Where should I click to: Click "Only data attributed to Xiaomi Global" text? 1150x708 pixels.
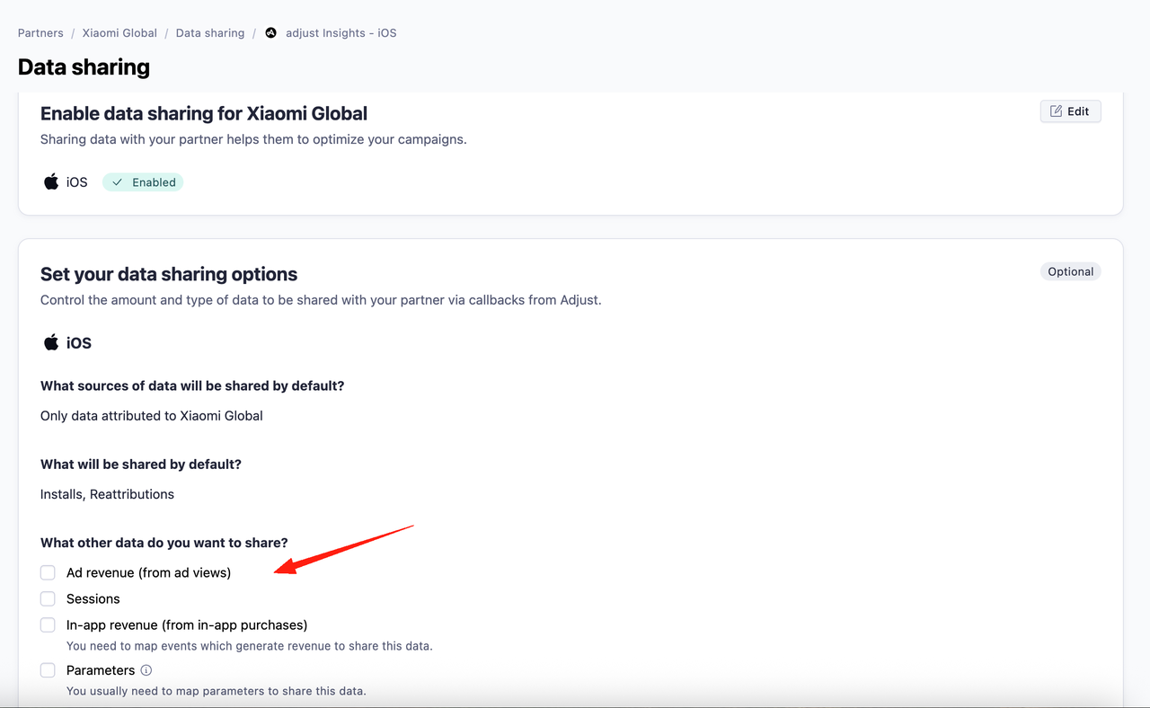coord(152,416)
